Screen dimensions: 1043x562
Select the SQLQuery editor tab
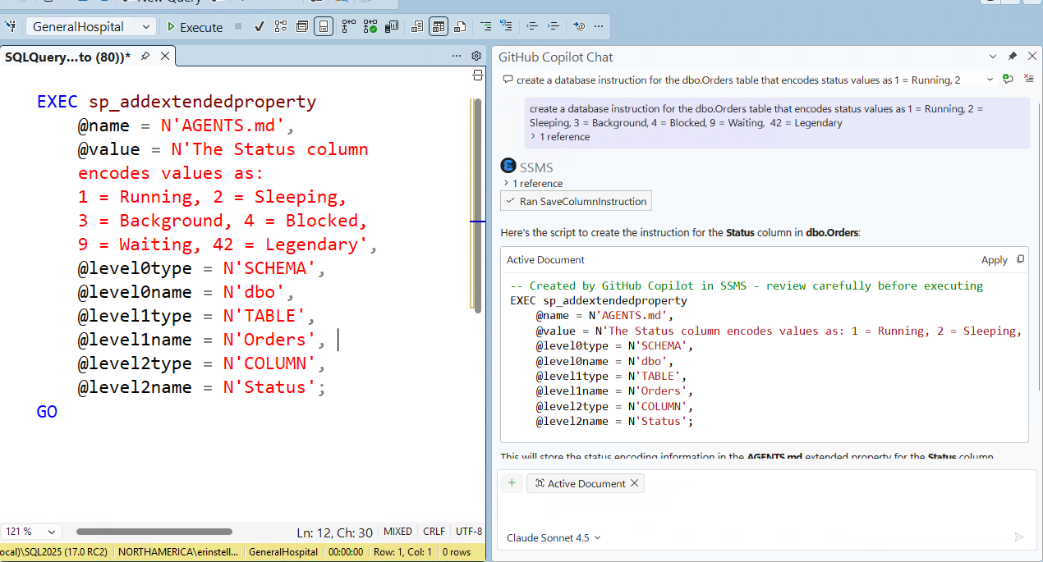click(x=67, y=57)
